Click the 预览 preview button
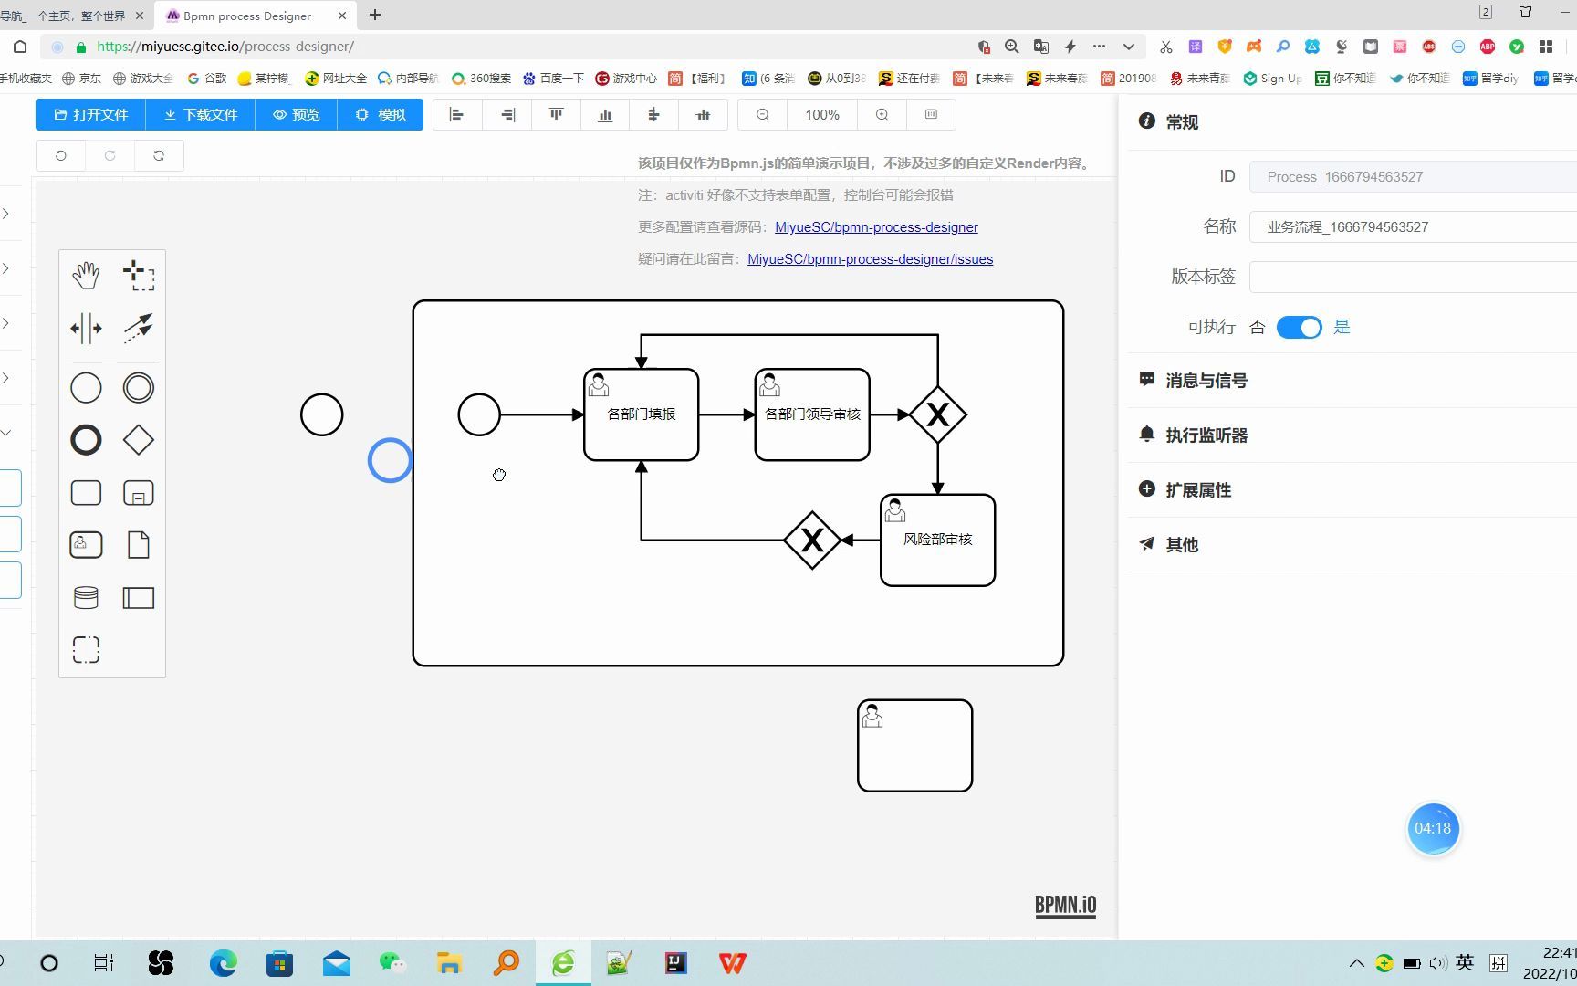 click(296, 114)
